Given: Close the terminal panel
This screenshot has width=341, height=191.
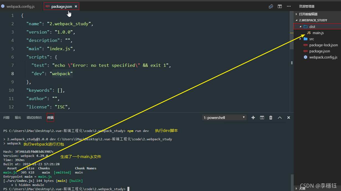Looking at the screenshot, I should 289,118.
